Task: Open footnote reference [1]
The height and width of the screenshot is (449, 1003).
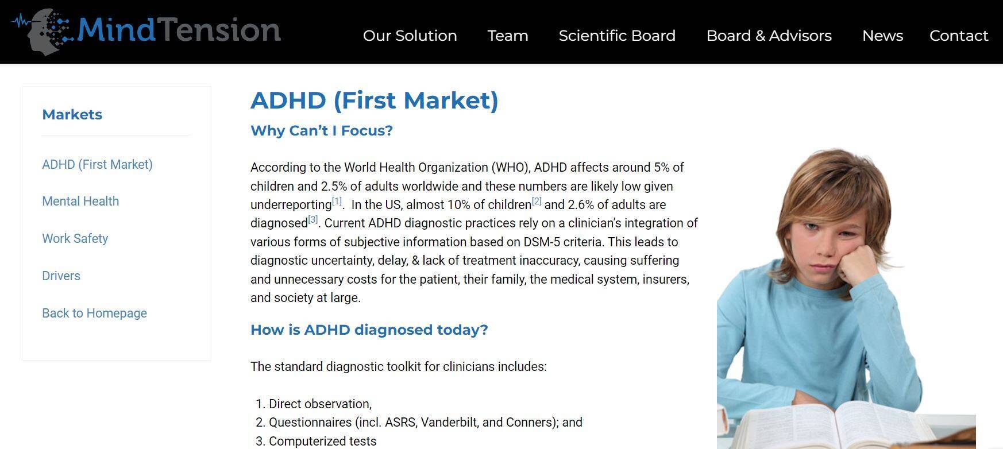Action: pos(337,202)
